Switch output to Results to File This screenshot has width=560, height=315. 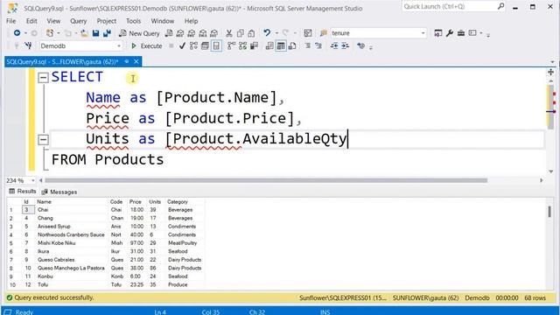coord(292,45)
